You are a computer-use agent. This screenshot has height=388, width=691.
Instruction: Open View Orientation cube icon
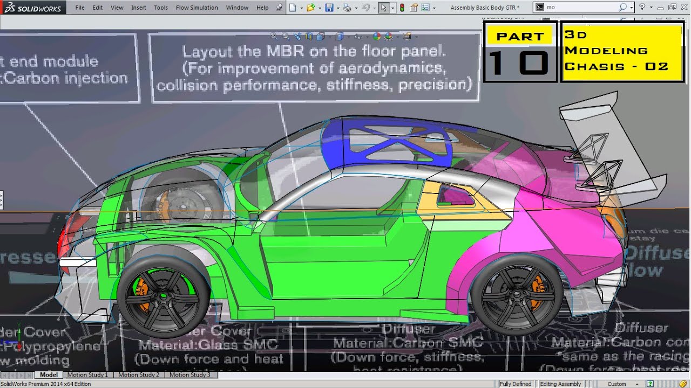point(321,37)
